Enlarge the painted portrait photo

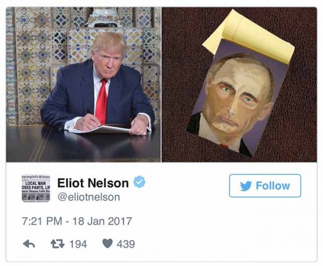(x=239, y=84)
